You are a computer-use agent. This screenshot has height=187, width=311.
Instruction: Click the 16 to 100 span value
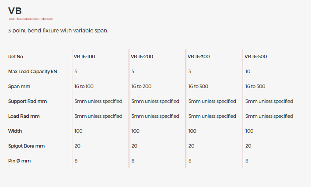(84, 86)
